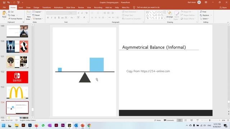Open WhatsApp from the taskbar
The image size is (230, 129).
[x=43, y=125]
